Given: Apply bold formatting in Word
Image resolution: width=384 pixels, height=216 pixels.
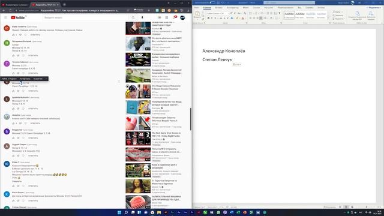Looking at the screenshot, I should [208, 18].
